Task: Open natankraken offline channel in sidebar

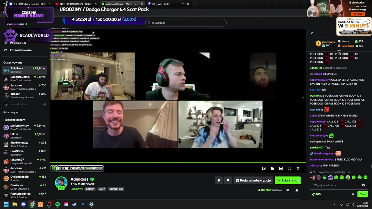Action: [x=25, y=104]
